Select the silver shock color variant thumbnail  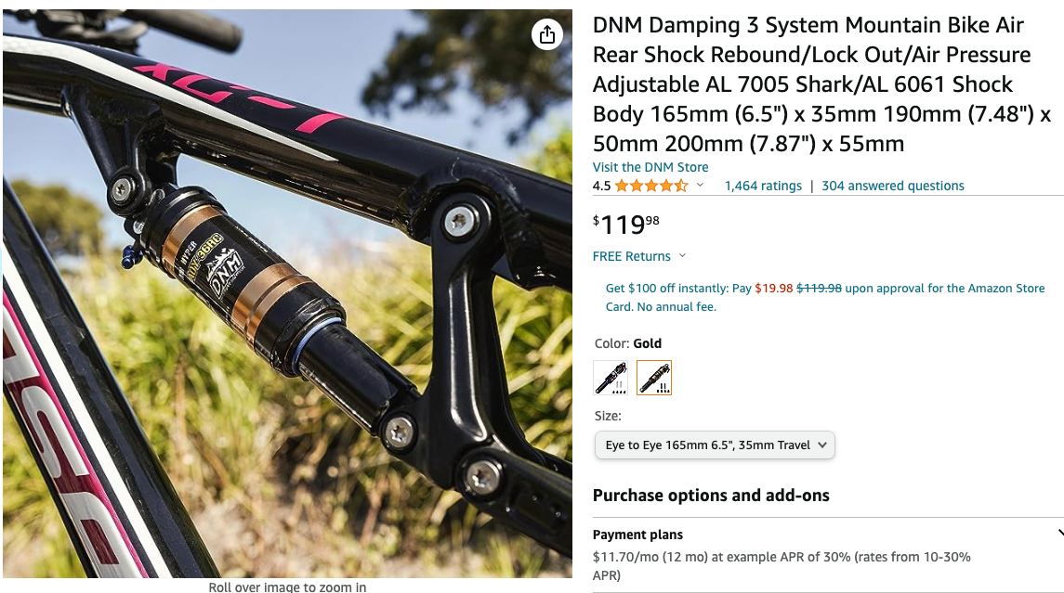click(611, 378)
